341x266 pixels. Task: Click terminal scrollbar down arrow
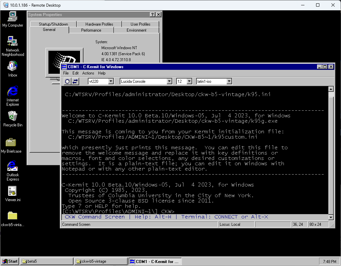click(331, 217)
